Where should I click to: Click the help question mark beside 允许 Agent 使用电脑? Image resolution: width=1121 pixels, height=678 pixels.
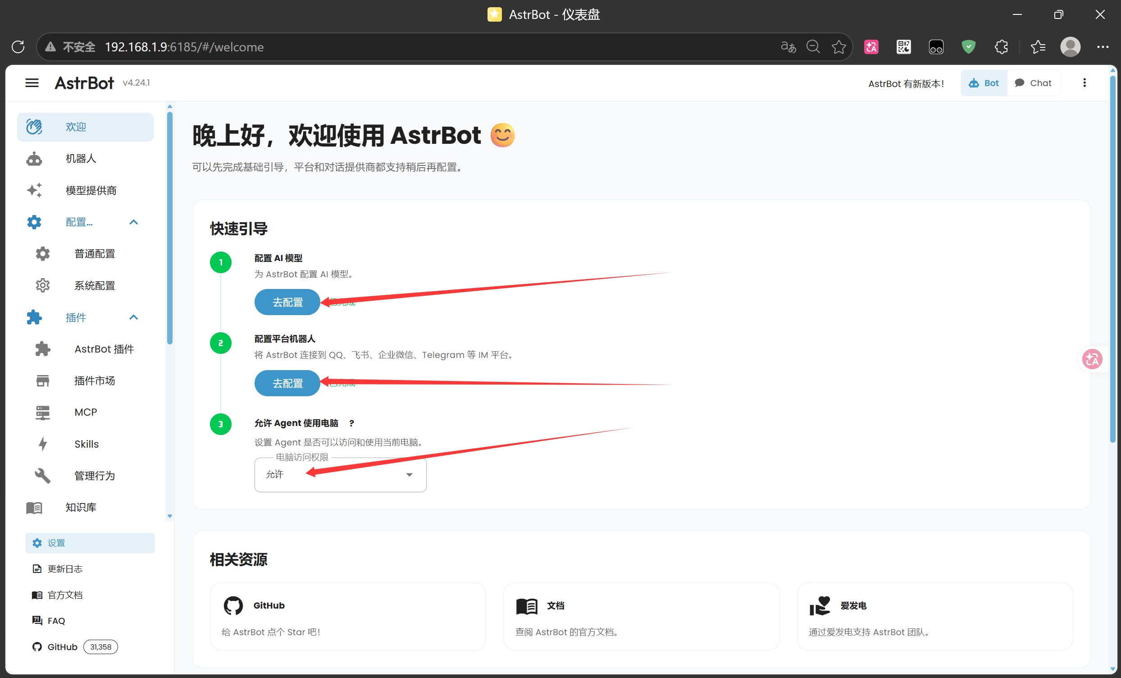(351, 423)
